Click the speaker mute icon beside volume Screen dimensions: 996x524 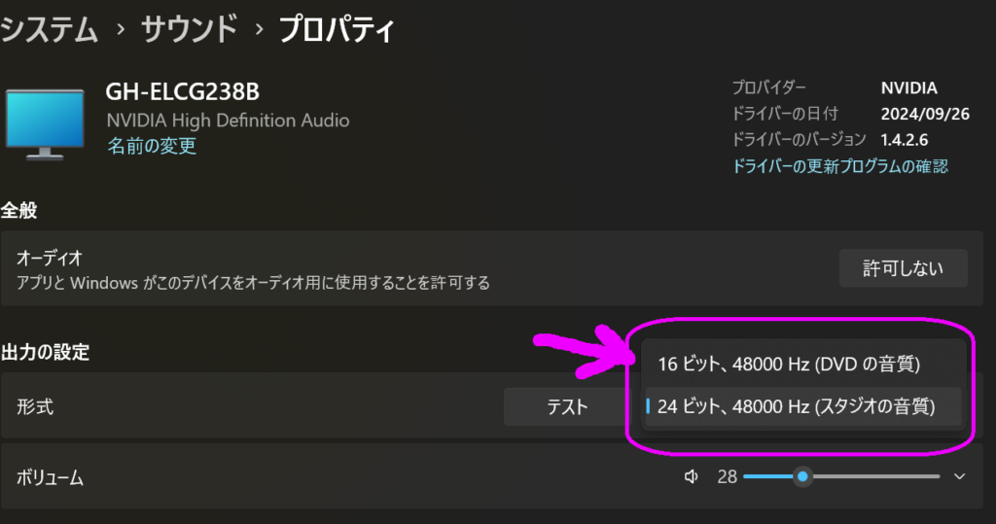pyautogui.click(x=692, y=476)
